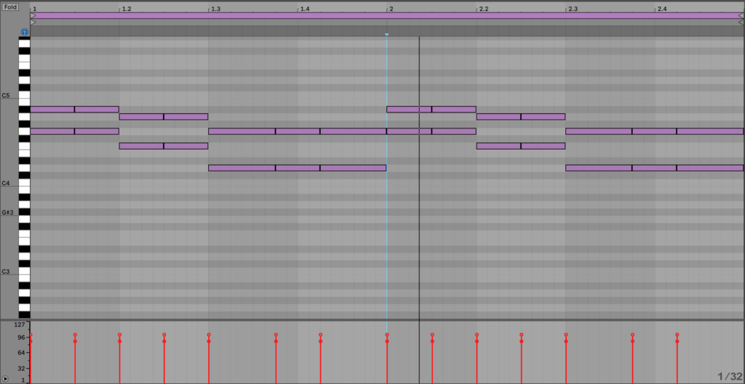Viewport: 745px width, 384px height.
Task: Click the C4 piano key
Action: (x=24, y=182)
